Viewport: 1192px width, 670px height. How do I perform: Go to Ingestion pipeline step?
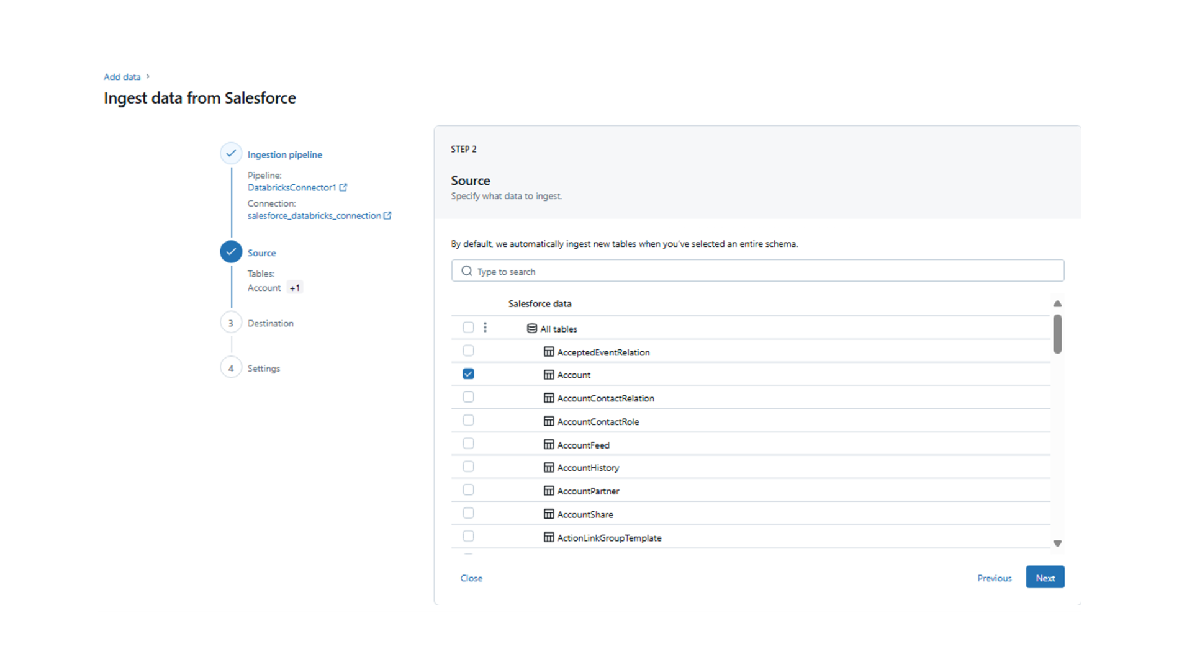point(284,154)
